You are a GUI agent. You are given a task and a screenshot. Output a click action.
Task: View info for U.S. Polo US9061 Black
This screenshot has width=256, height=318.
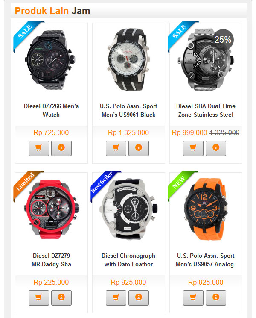[139, 148]
